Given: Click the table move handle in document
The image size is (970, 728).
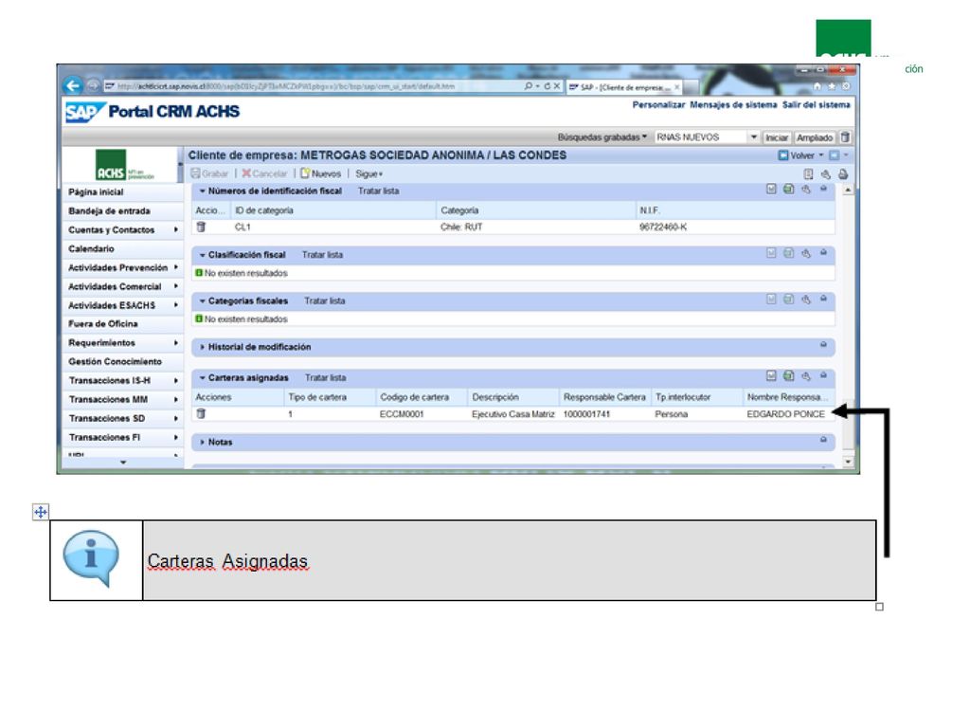Looking at the screenshot, I should click(x=40, y=512).
